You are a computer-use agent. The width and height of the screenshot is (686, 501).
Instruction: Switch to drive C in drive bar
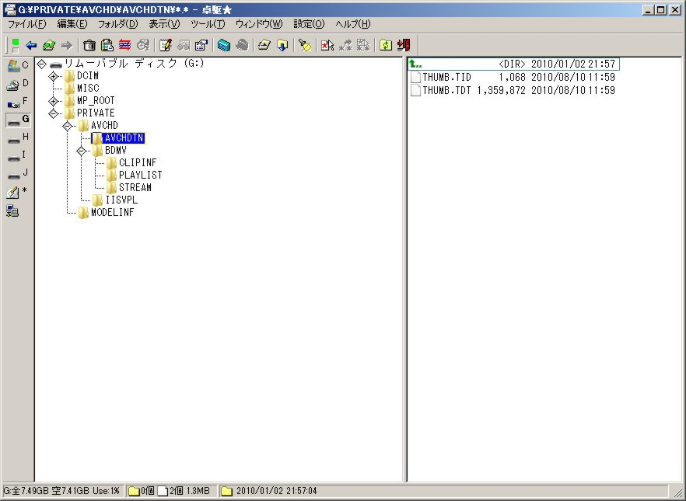pyautogui.click(x=17, y=65)
